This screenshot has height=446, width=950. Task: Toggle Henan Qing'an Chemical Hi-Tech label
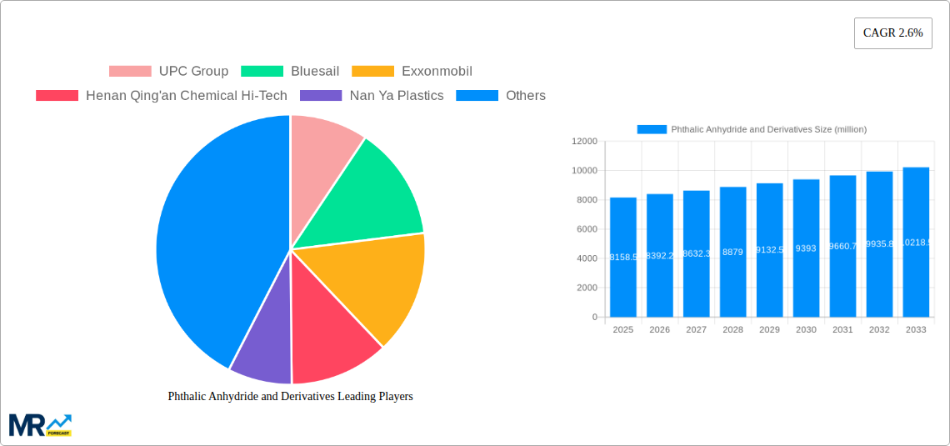coord(187,96)
